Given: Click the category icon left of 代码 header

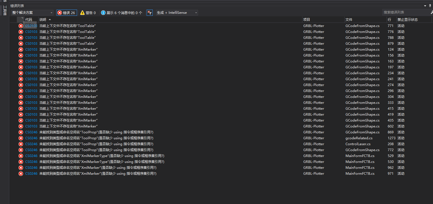Looking at the screenshot, I should coord(21,19).
